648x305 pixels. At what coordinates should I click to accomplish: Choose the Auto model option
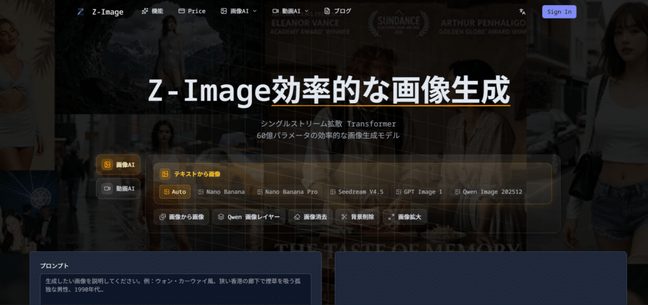pos(175,192)
